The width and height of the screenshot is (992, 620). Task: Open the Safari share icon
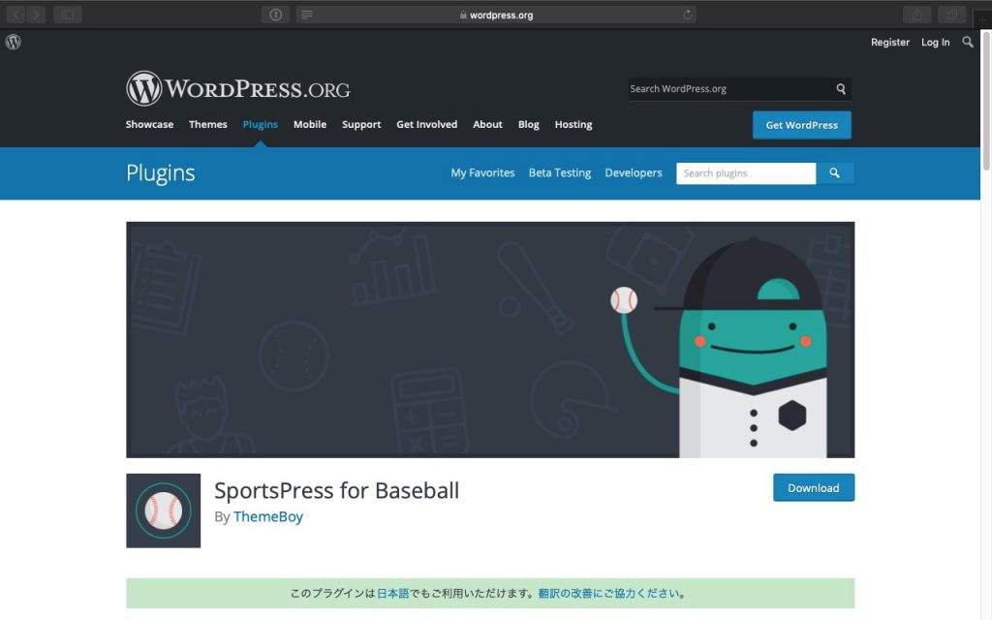point(915,15)
